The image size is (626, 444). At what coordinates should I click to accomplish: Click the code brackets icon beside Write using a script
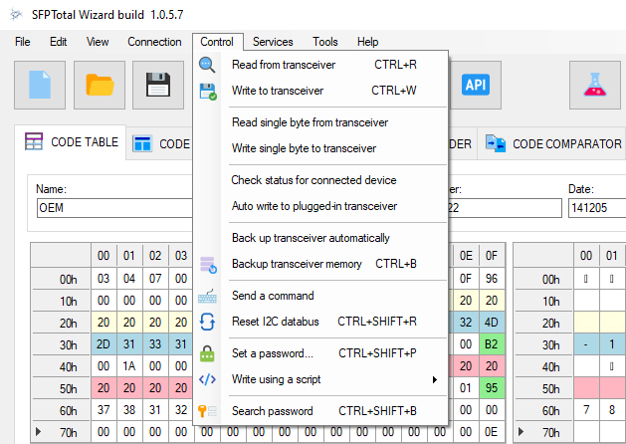point(207,379)
